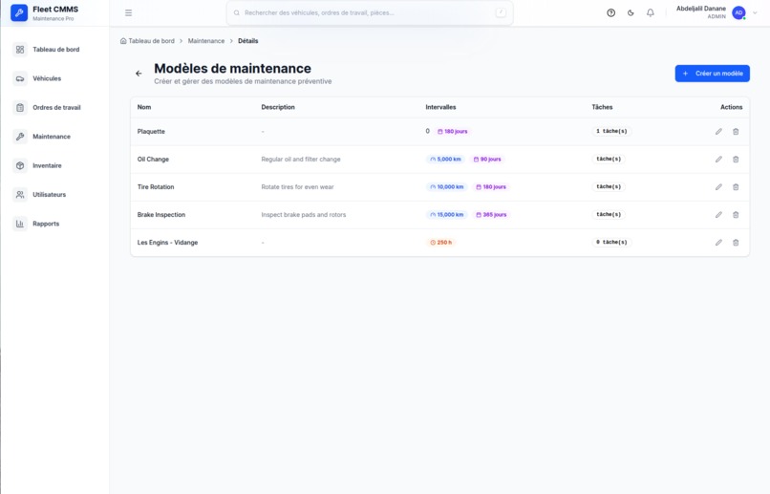Toggle dark mode moon icon
The height and width of the screenshot is (494, 770).
pyautogui.click(x=631, y=12)
